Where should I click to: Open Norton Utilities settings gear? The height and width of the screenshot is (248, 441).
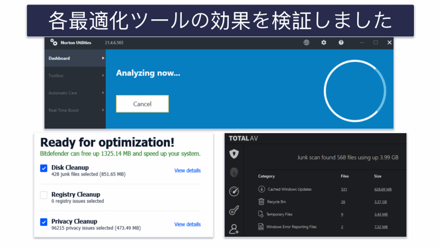tap(324, 43)
